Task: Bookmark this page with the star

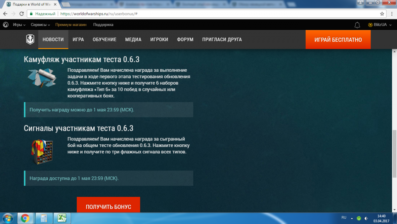Action: click(x=382, y=14)
